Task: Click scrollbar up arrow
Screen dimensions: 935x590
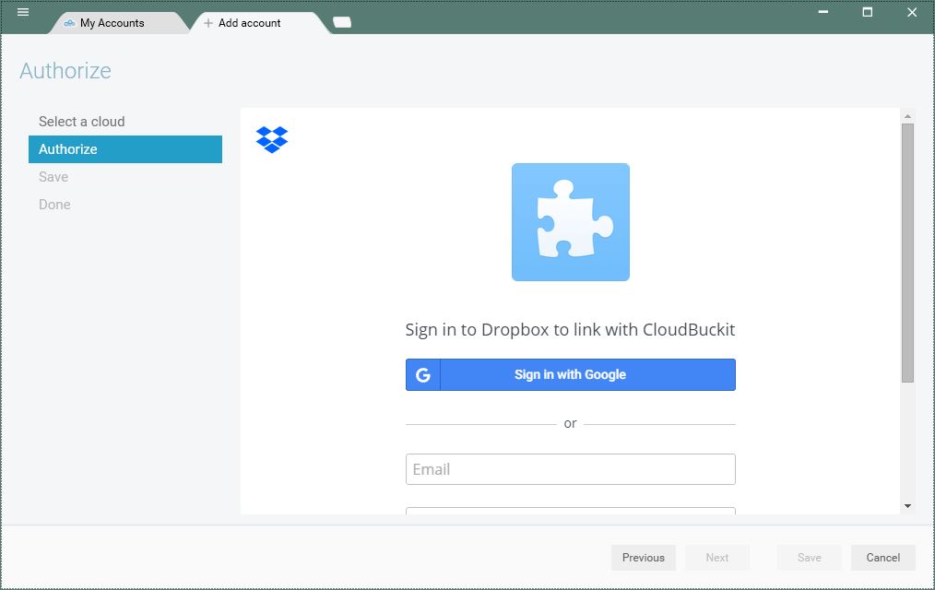Action: (x=907, y=116)
